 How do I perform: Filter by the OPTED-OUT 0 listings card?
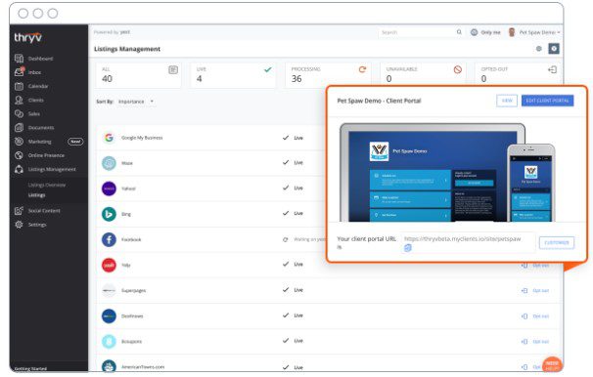518,75
